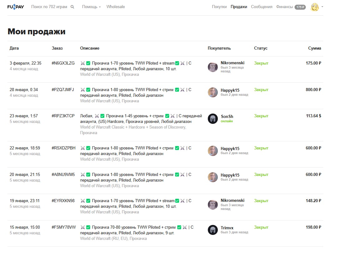The height and width of the screenshot is (253, 342).
Task: Focus the search field for 702 games
Action: point(49,7)
